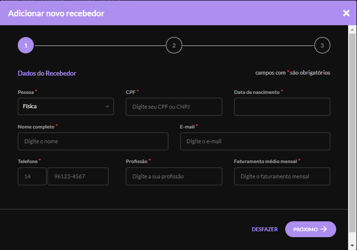Focus the Profissão input field

(174, 176)
